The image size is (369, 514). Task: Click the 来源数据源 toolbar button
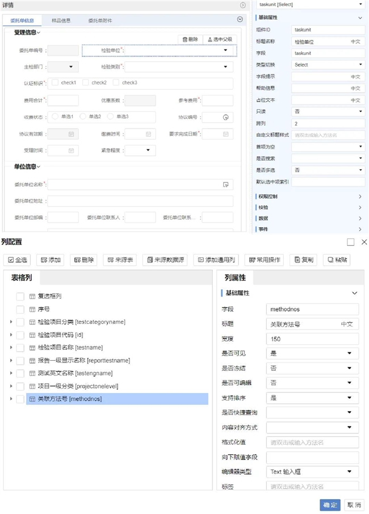click(x=165, y=260)
